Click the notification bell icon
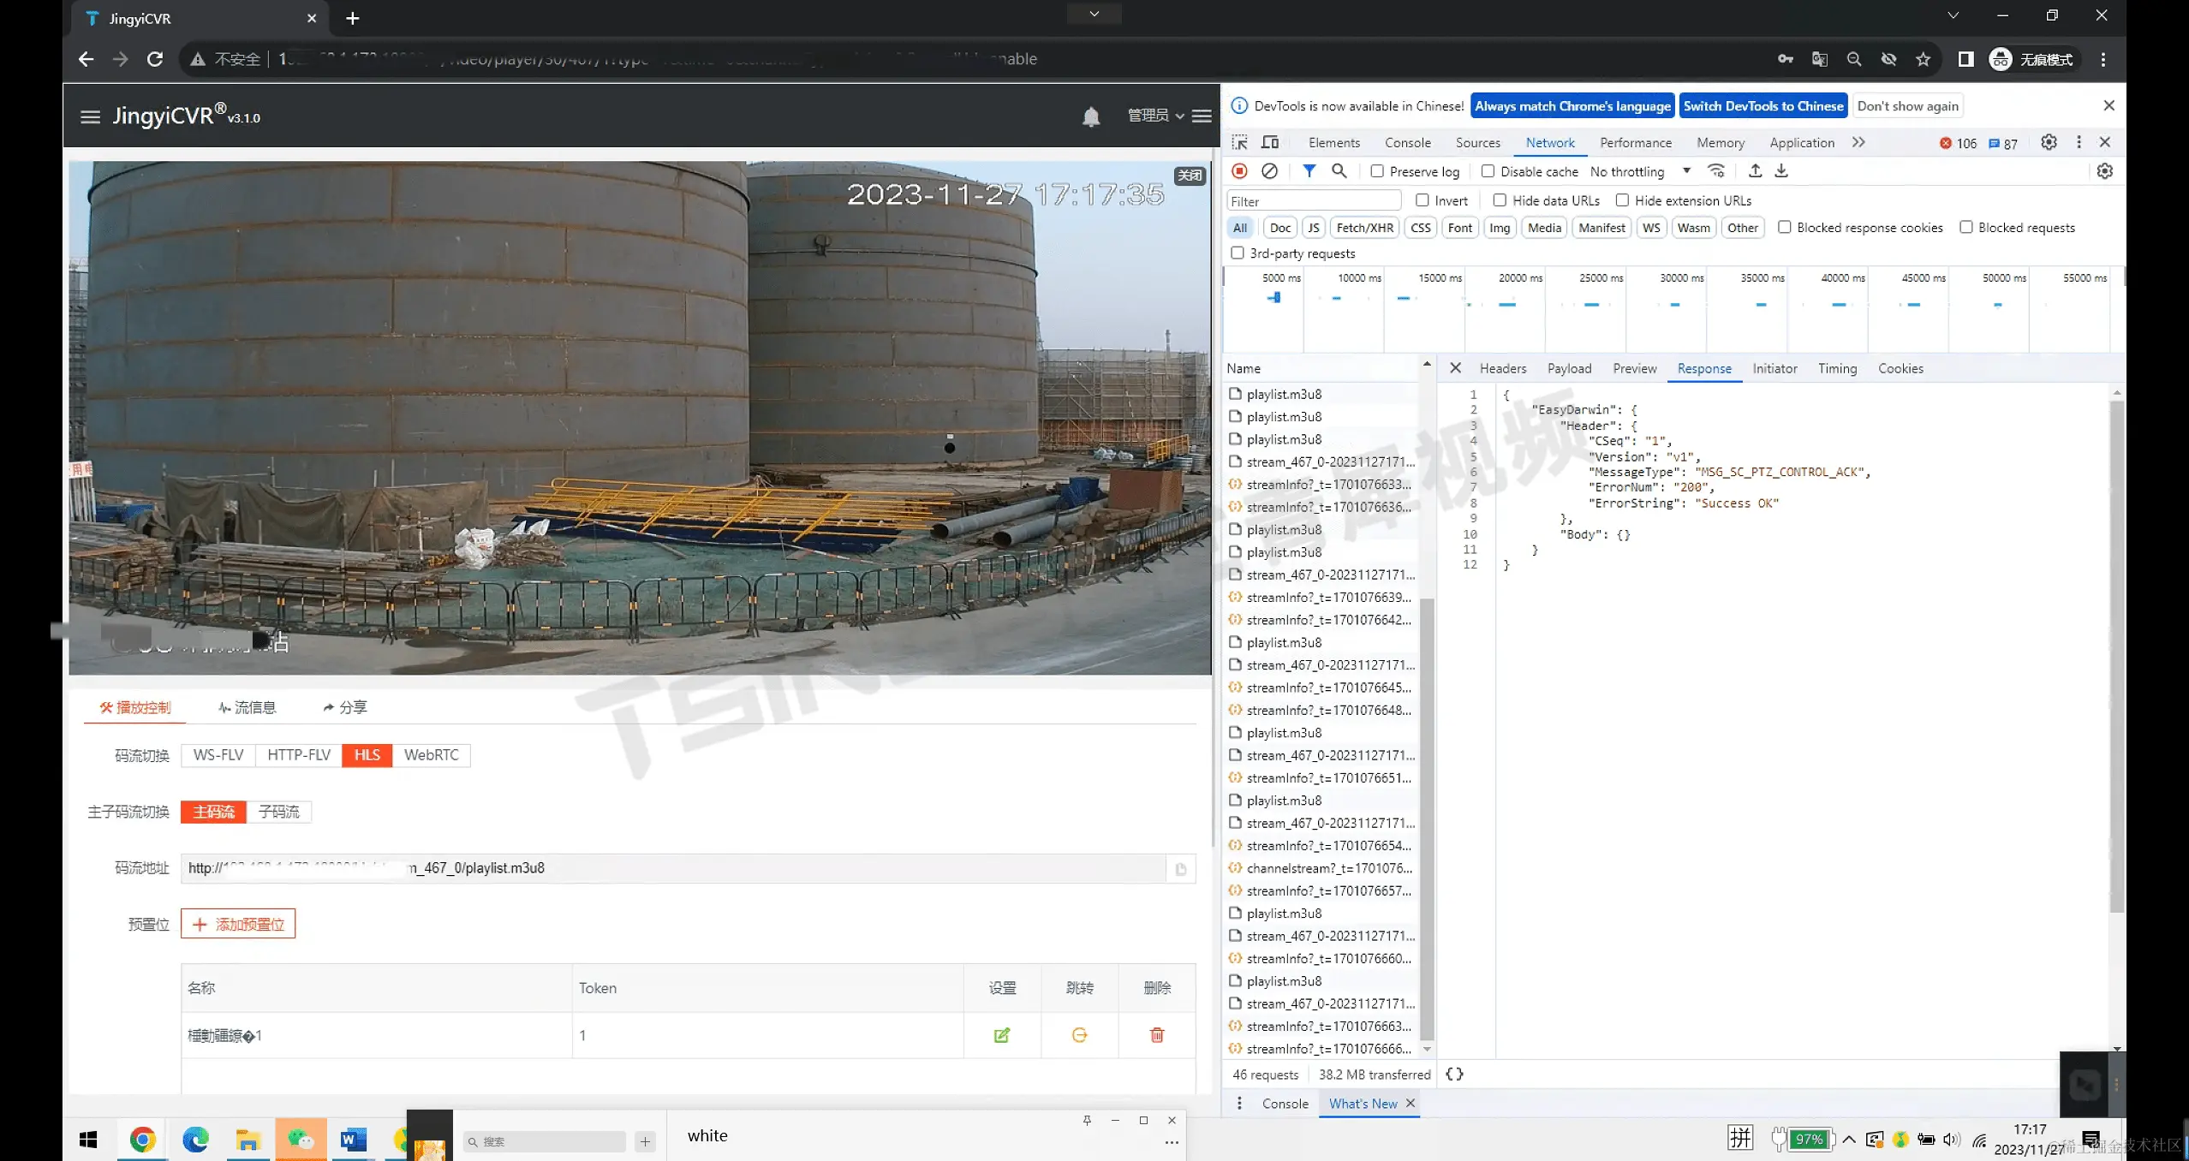 [1090, 116]
